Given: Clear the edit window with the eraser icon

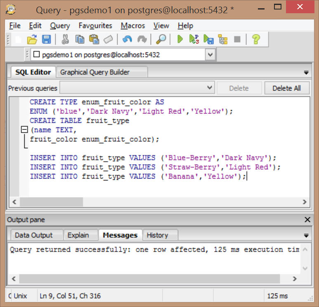Looking at the screenshot, I should (x=108, y=39).
